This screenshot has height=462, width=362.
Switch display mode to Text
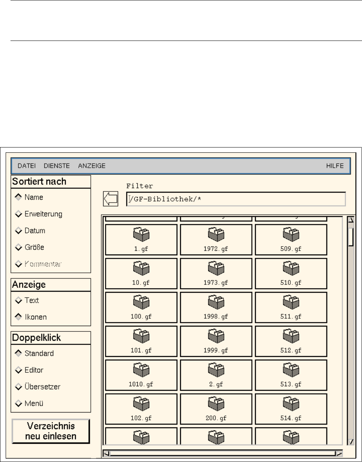click(x=19, y=301)
